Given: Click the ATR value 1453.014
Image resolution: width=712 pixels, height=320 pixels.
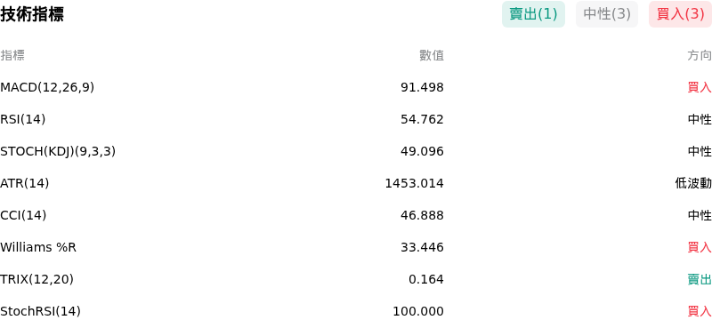Looking at the screenshot, I should (x=414, y=183).
